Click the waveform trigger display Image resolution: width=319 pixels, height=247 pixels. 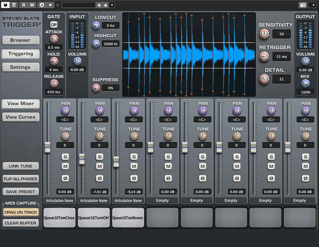click(189, 55)
